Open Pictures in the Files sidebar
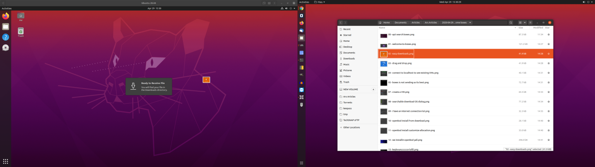The image size is (595, 167). tap(358, 70)
